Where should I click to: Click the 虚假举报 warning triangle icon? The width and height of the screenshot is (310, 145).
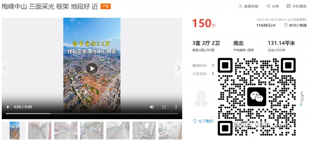tap(240, 6)
